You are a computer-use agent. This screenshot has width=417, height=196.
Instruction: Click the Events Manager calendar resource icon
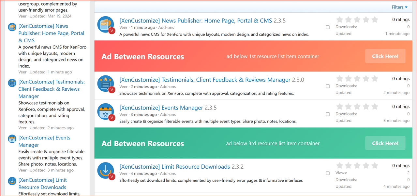point(105,111)
